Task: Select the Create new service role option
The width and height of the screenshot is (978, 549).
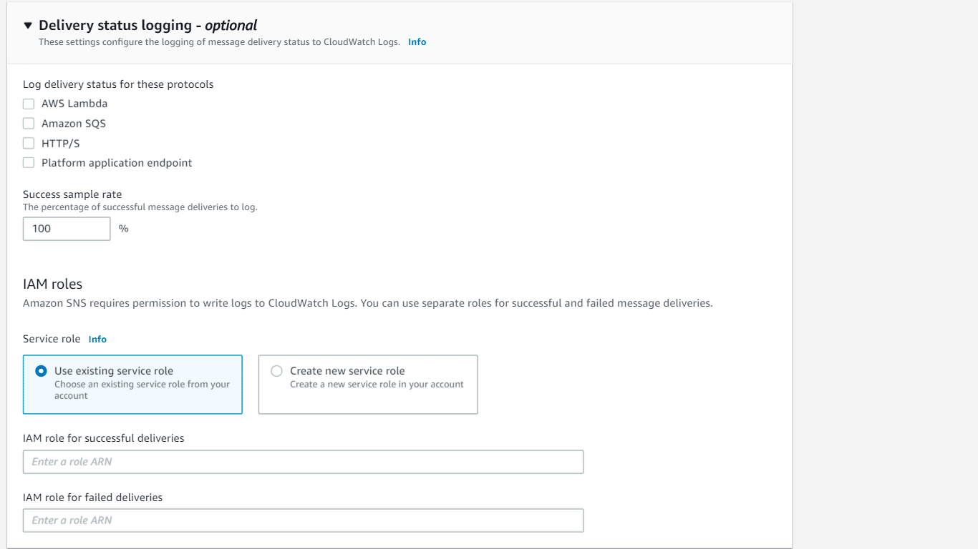Action: 276,370
